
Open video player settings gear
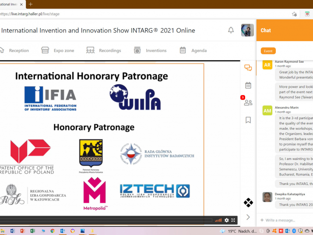[x=227, y=220]
